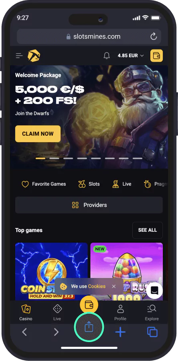Jump to second banner slide indicator
This screenshot has width=178, height=361.
[54, 158]
